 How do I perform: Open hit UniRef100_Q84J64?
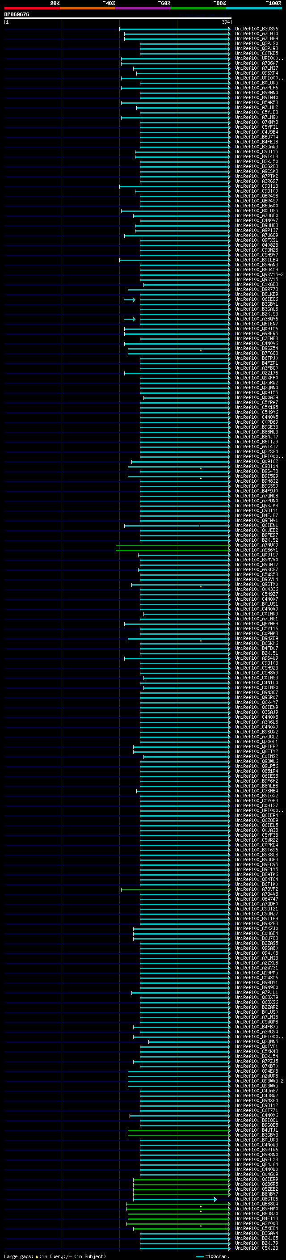click(x=256, y=1165)
